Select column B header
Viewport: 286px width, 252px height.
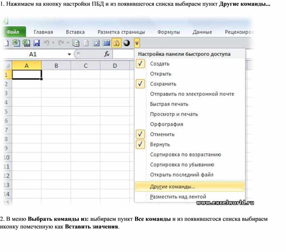[56, 65]
